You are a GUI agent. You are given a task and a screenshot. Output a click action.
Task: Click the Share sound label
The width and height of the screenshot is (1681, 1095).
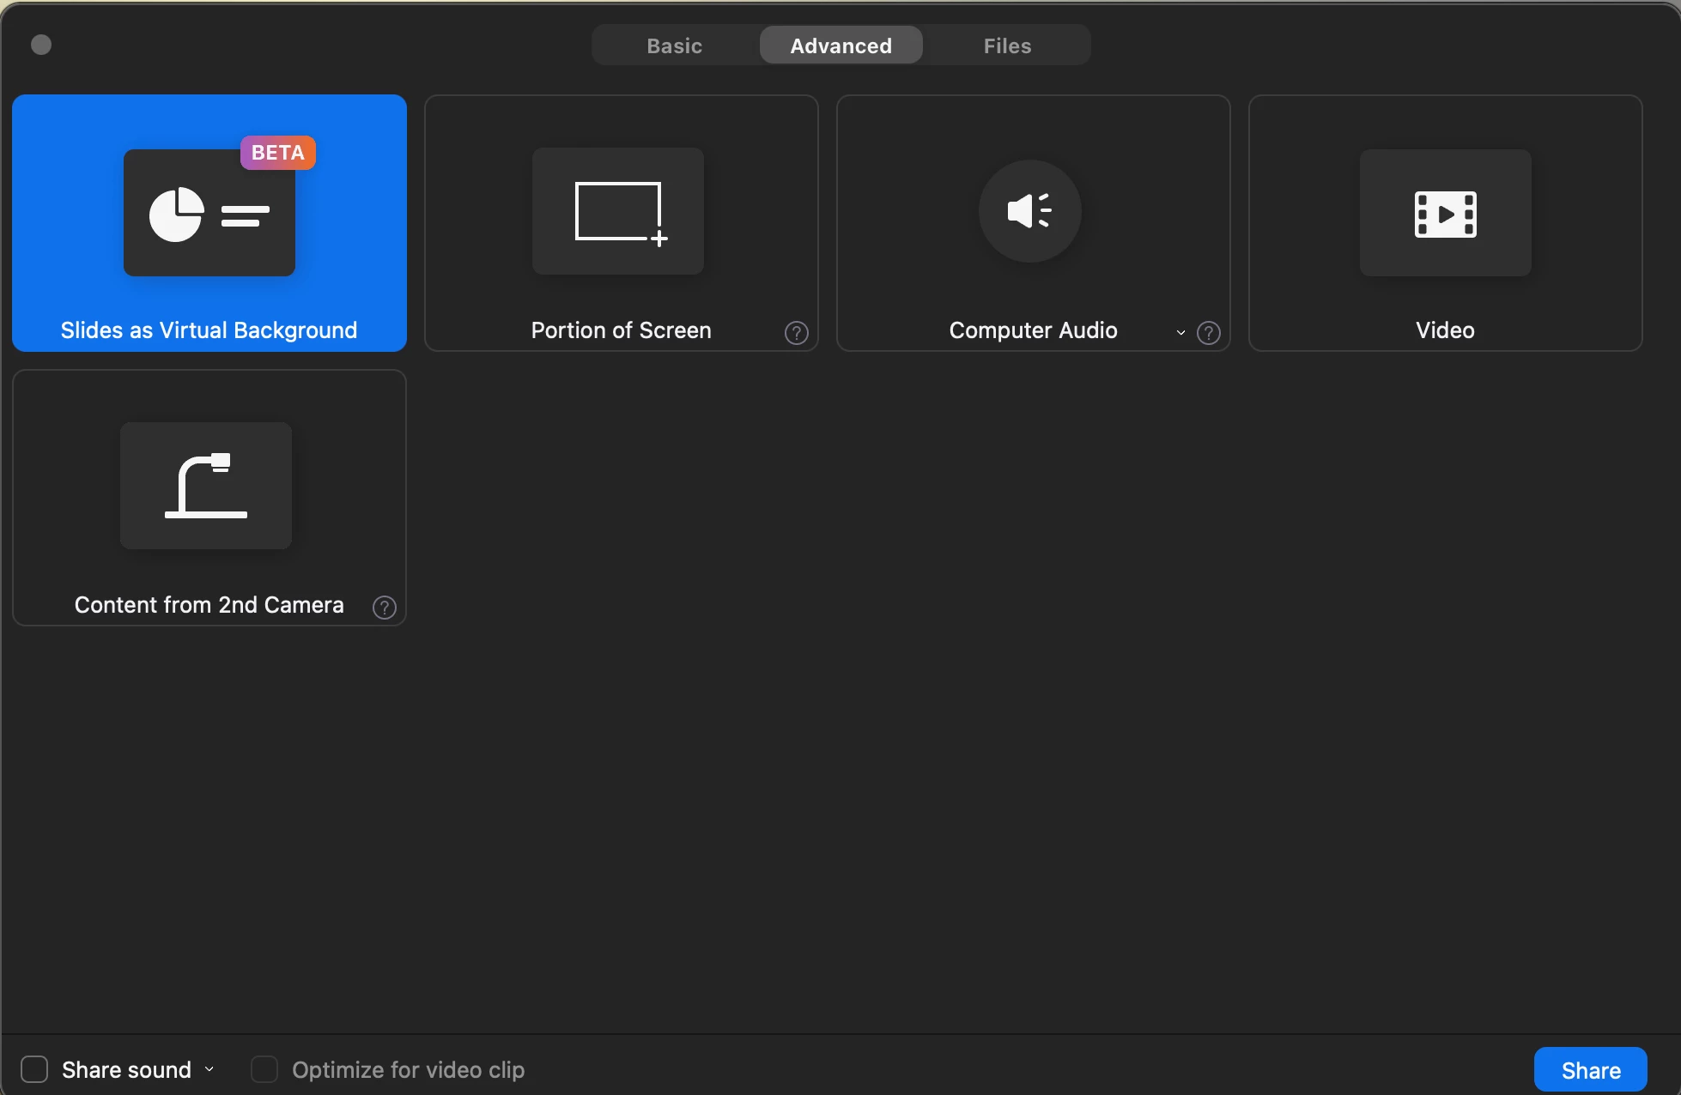126,1070
